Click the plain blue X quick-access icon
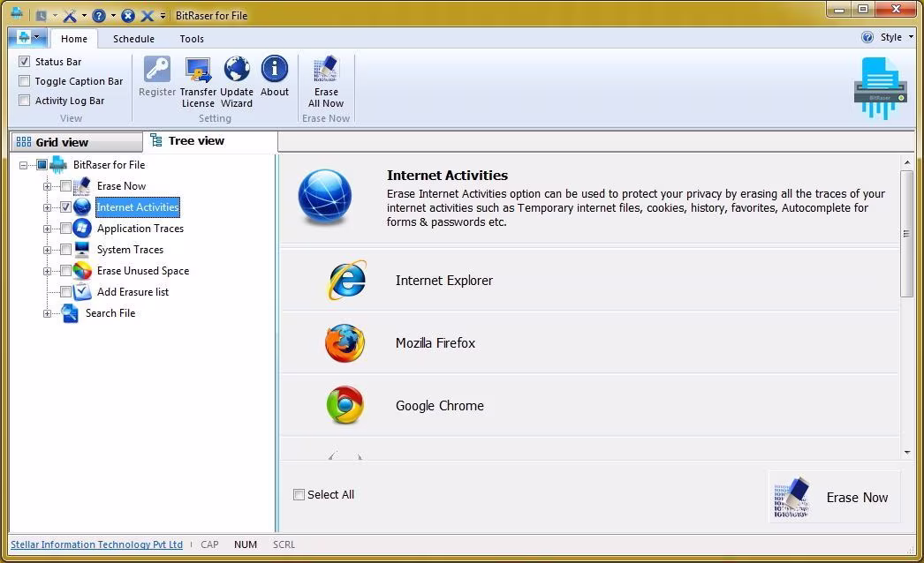The image size is (924, 563). (x=148, y=16)
